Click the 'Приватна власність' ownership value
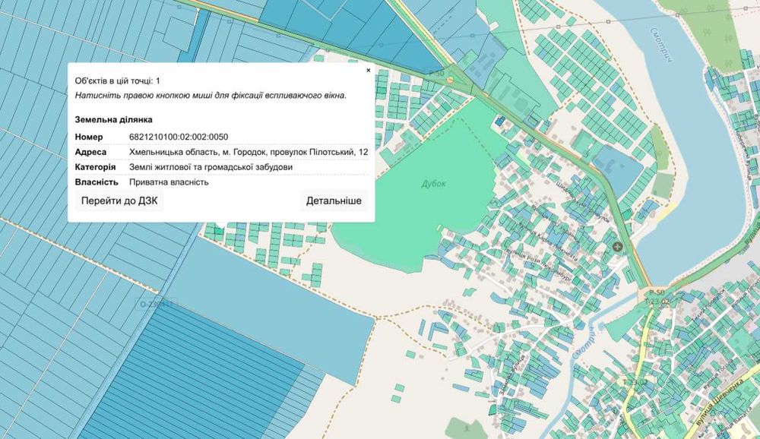 click(169, 182)
